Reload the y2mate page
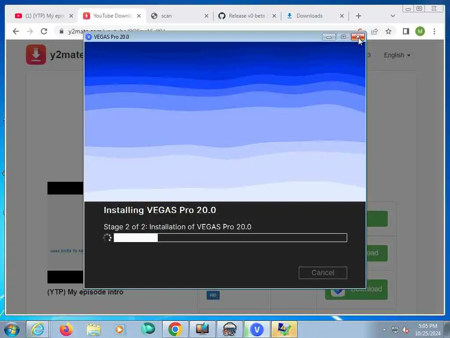This screenshot has width=450, height=338. click(44, 31)
